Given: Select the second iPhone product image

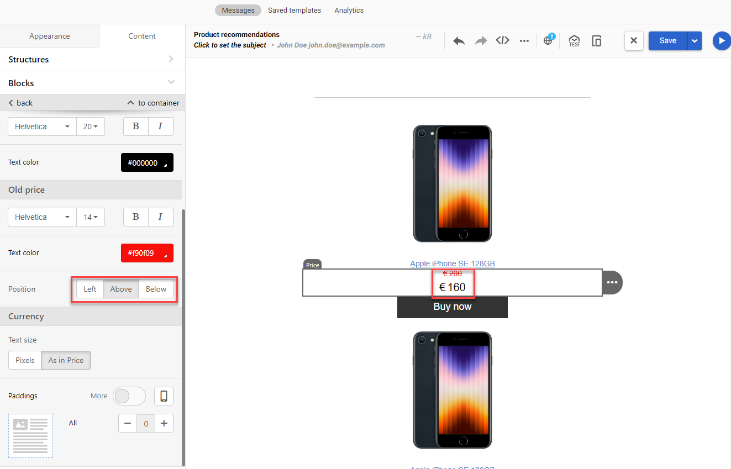Looking at the screenshot, I should 453,390.
